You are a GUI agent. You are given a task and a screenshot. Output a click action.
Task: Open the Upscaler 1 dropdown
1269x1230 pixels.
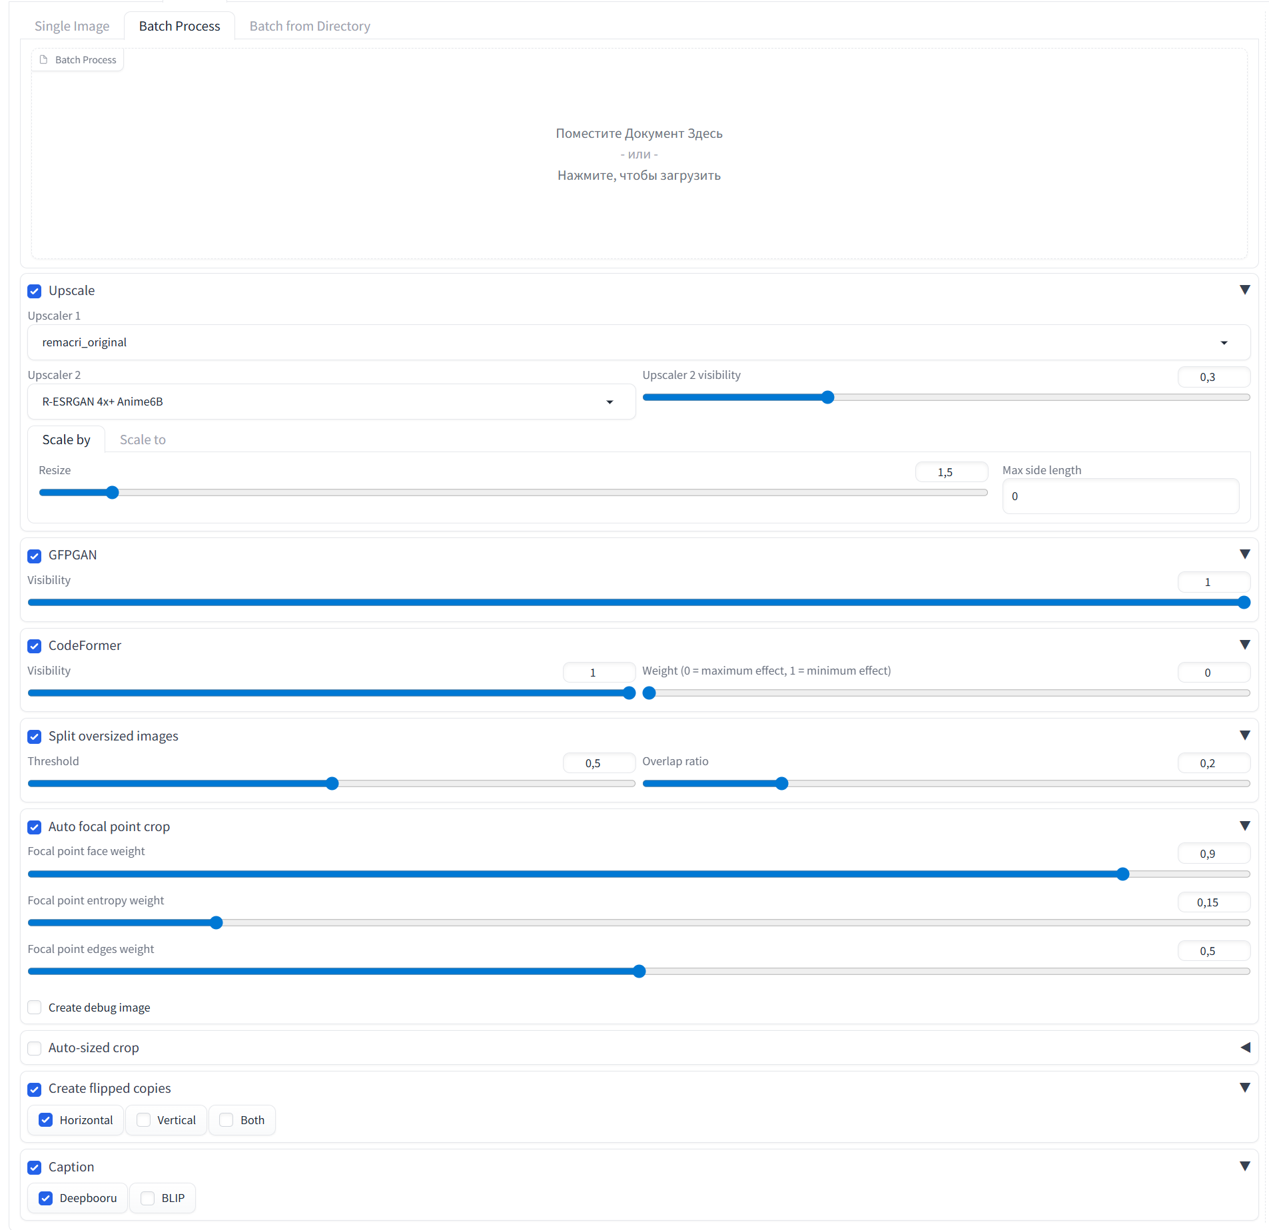(x=638, y=342)
